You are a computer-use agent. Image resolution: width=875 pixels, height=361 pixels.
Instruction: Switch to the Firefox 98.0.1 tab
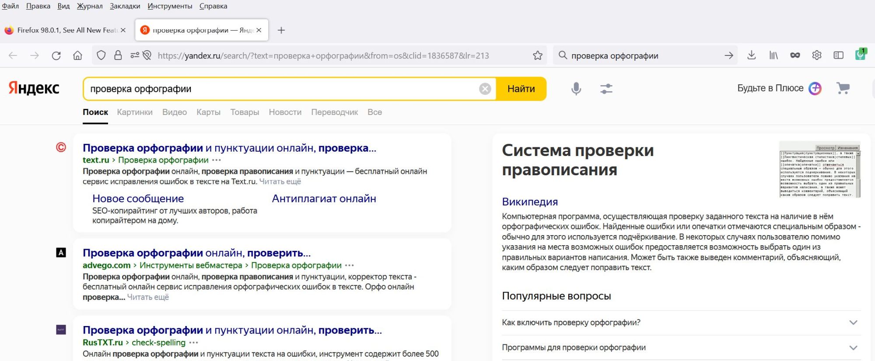(x=66, y=30)
